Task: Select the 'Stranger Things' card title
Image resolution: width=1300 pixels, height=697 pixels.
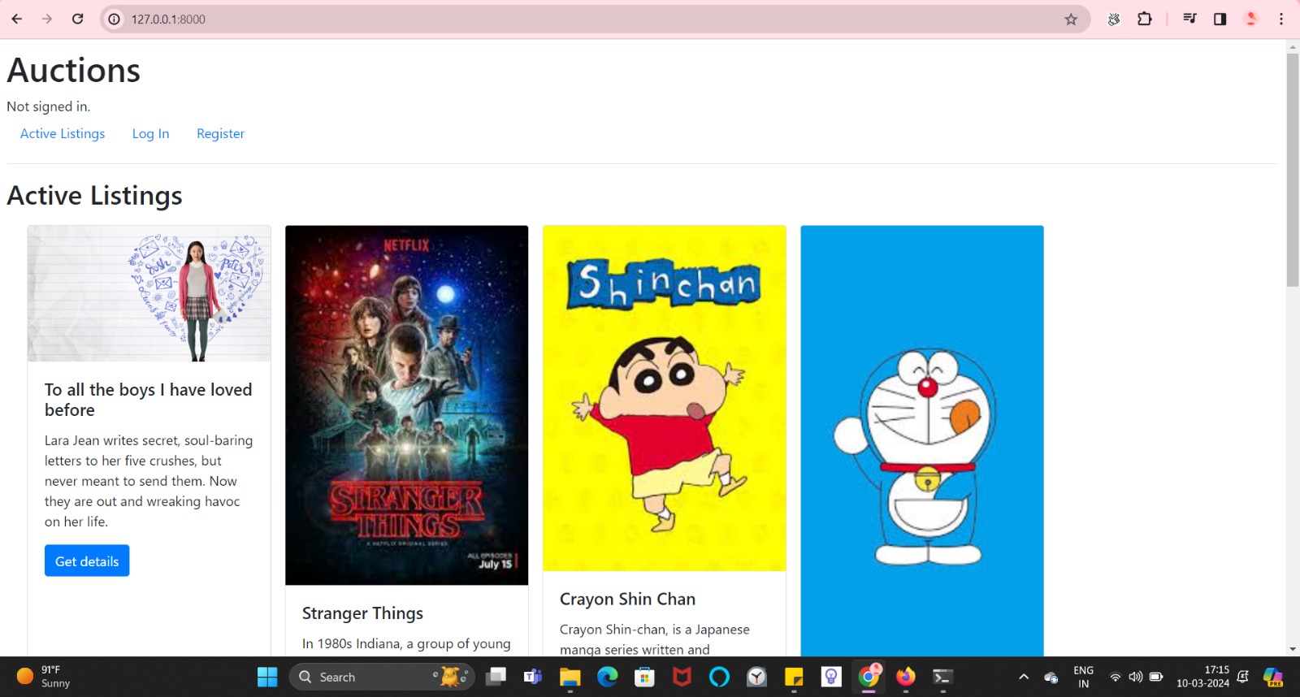Action: coord(362,613)
